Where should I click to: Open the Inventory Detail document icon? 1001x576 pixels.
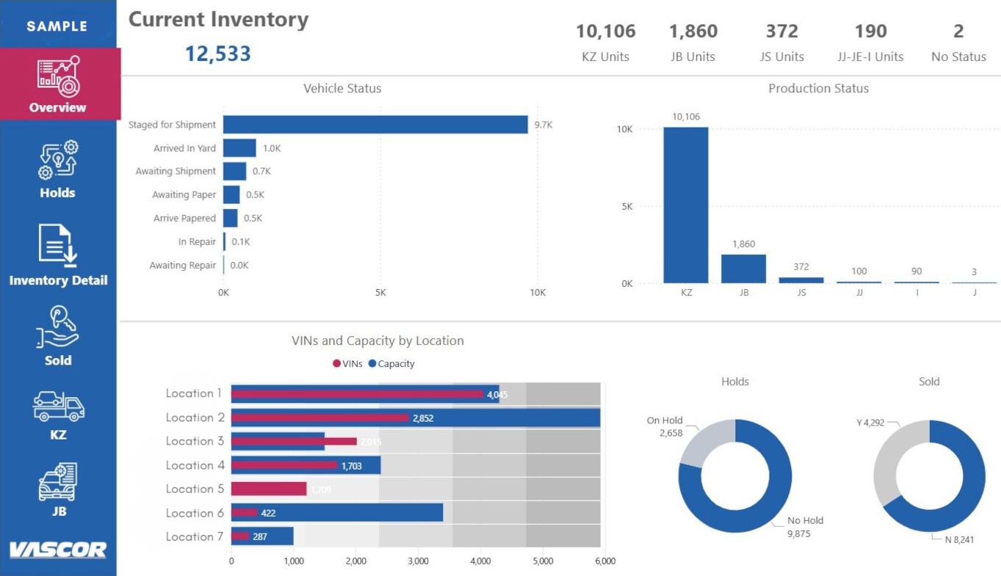click(x=58, y=245)
